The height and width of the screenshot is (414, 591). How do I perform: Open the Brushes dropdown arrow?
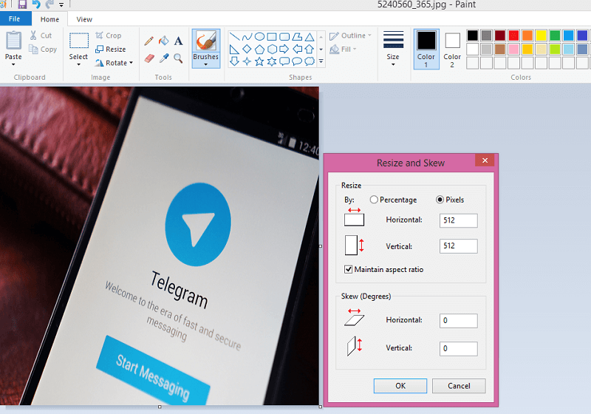pyautogui.click(x=206, y=64)
